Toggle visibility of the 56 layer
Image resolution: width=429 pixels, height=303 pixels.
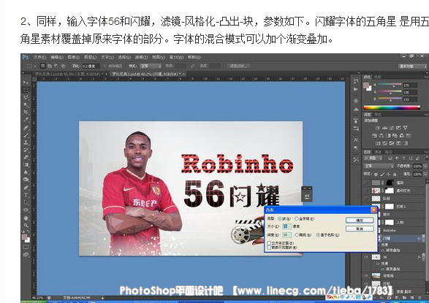pos(366,257)
